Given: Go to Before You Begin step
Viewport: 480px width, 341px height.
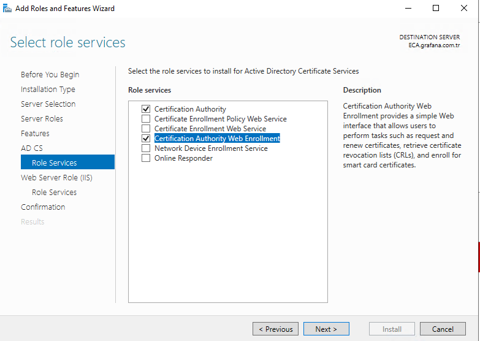Looking at the screenshot, I should [50, 74].
